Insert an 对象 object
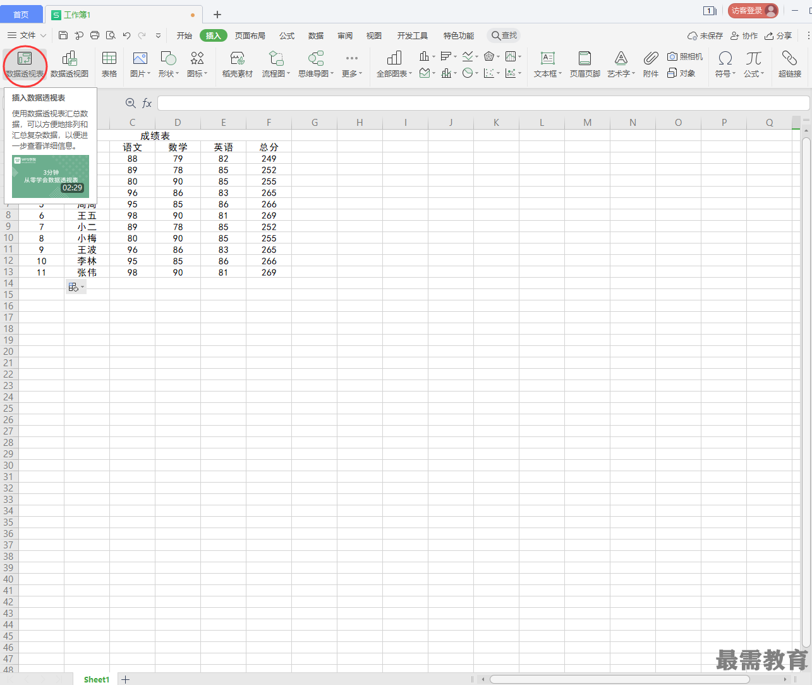Image resolution: width=812 pixels, height=685 pixels. point(681,73)
